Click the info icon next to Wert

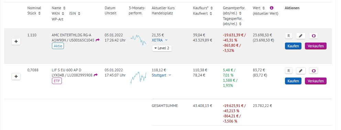tap(272, 8)
